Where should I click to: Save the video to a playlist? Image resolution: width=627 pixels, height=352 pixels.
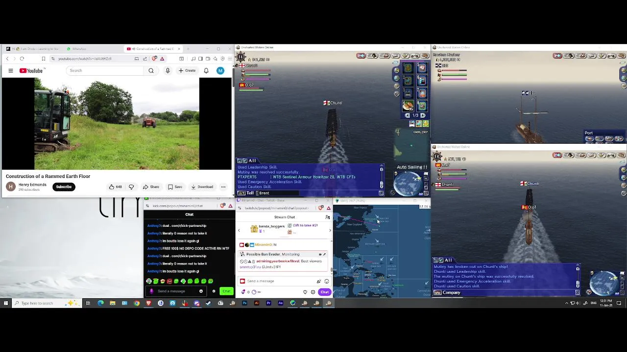[x=175, y=187]
